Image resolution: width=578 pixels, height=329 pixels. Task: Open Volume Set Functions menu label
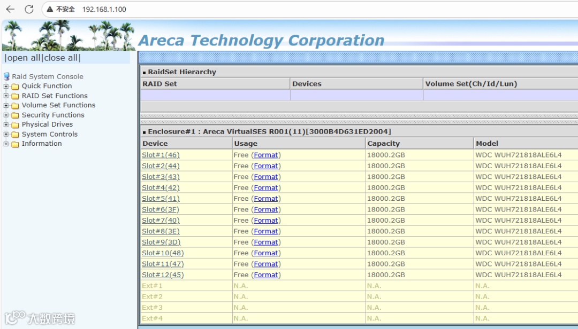click(x=59, y=105)
